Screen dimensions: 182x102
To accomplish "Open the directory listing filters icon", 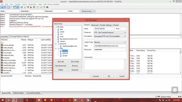I will (x=38, y=7).
